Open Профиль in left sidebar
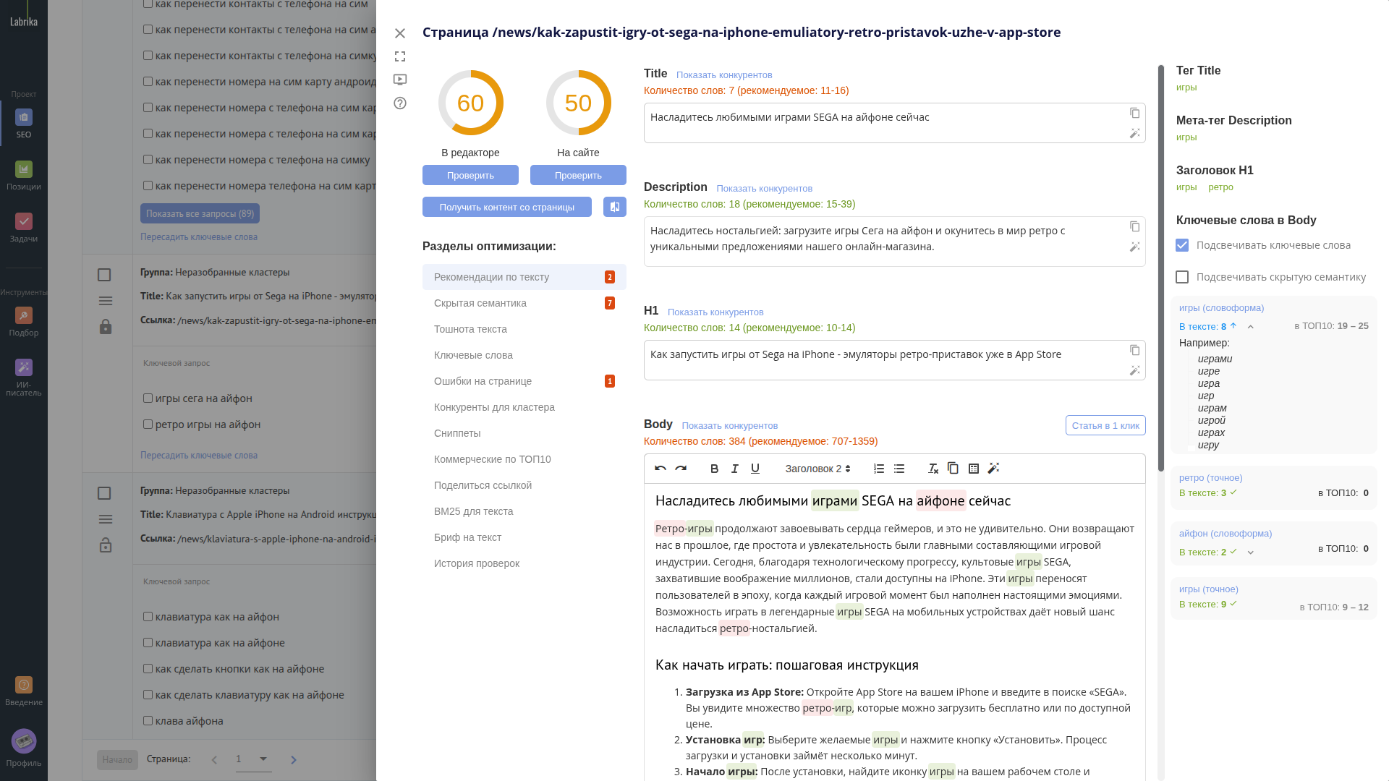Screen dimensions: 1389x781 (x=24, y=748)
